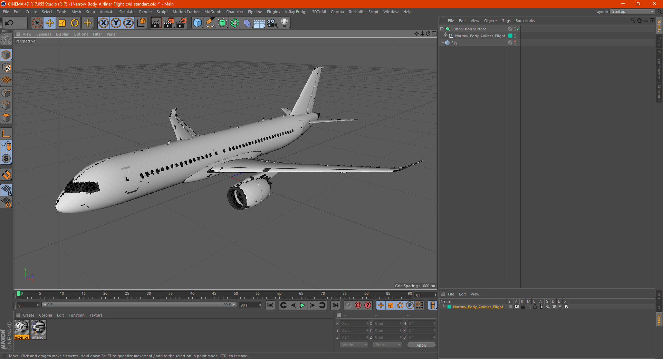Open the V-Ray Bridge menu

point(296,12)
